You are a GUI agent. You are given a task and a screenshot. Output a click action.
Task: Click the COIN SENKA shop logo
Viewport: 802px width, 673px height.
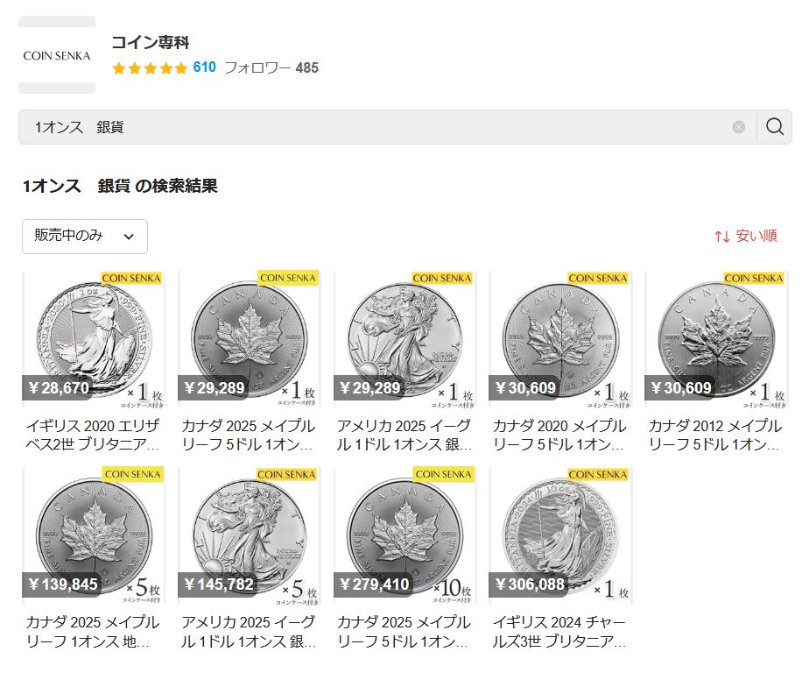click(57, 54)
